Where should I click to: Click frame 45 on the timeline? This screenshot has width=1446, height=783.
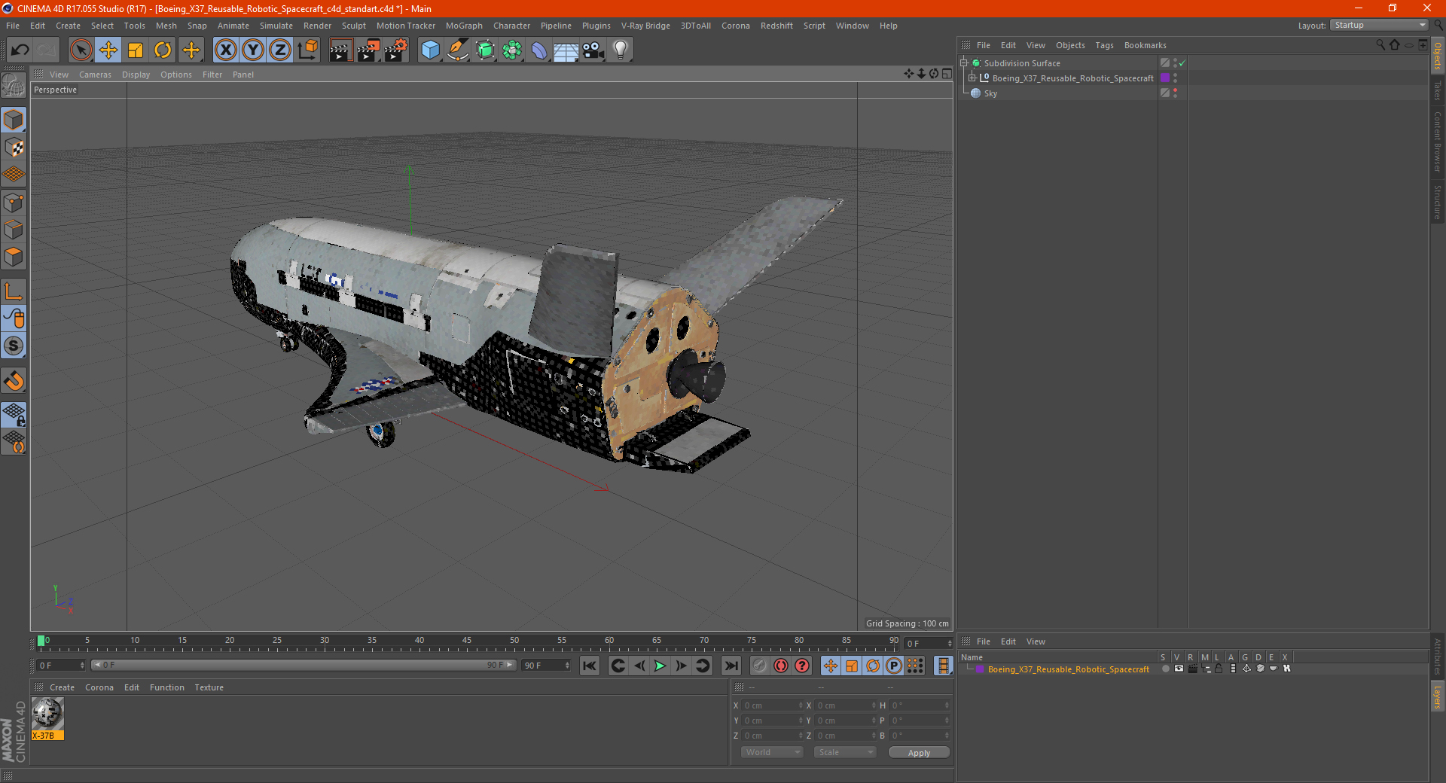point(467,642)
